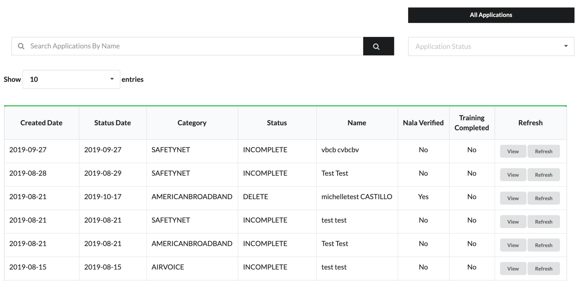Sort table by Category column header
This screenshot has height=281, width=579.
coord(192,123)
